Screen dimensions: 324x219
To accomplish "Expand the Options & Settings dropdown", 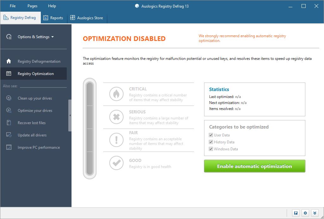I will 36,37.
